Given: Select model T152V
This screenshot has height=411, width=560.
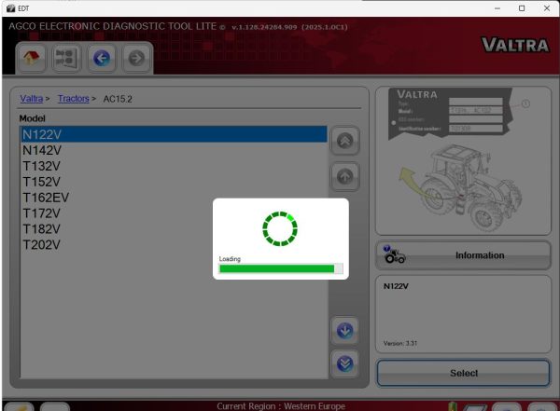Looking at the screenshot, I should tap(174, 182).
